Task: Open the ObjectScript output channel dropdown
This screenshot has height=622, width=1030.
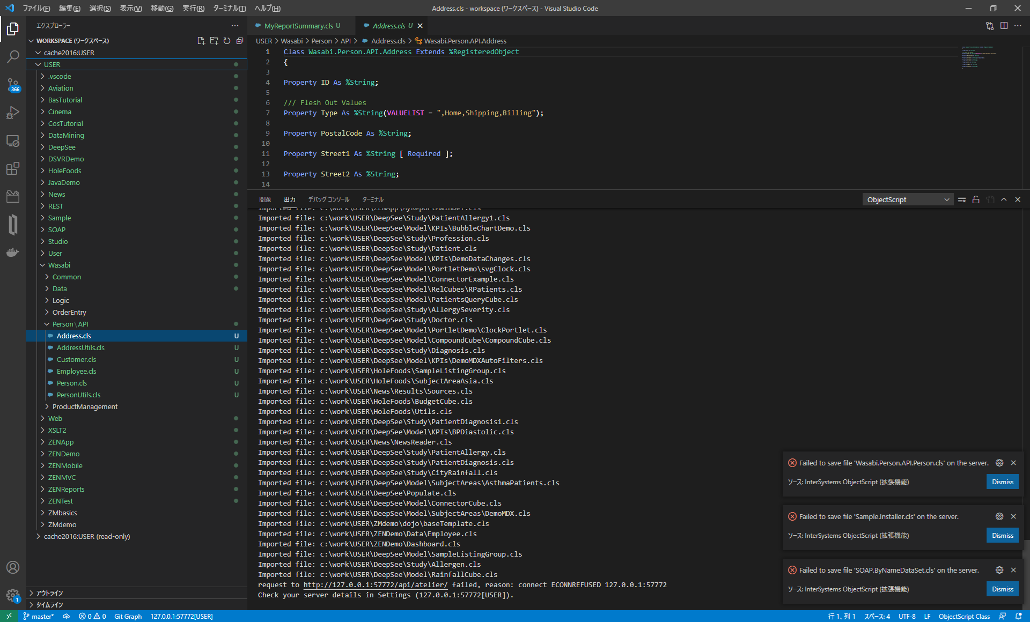Action: (x=907, y=199)
